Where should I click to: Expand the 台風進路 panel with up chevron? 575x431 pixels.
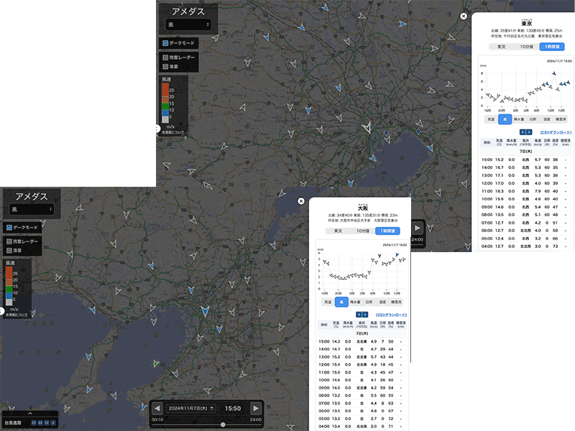tap(30, 413)
